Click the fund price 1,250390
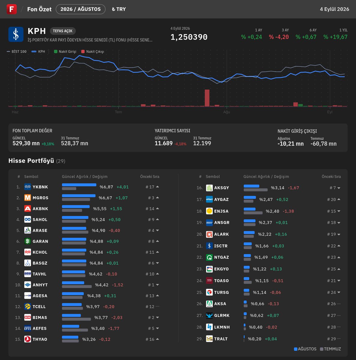Screen dimensions: 356x360 click(x=189, y=37)
